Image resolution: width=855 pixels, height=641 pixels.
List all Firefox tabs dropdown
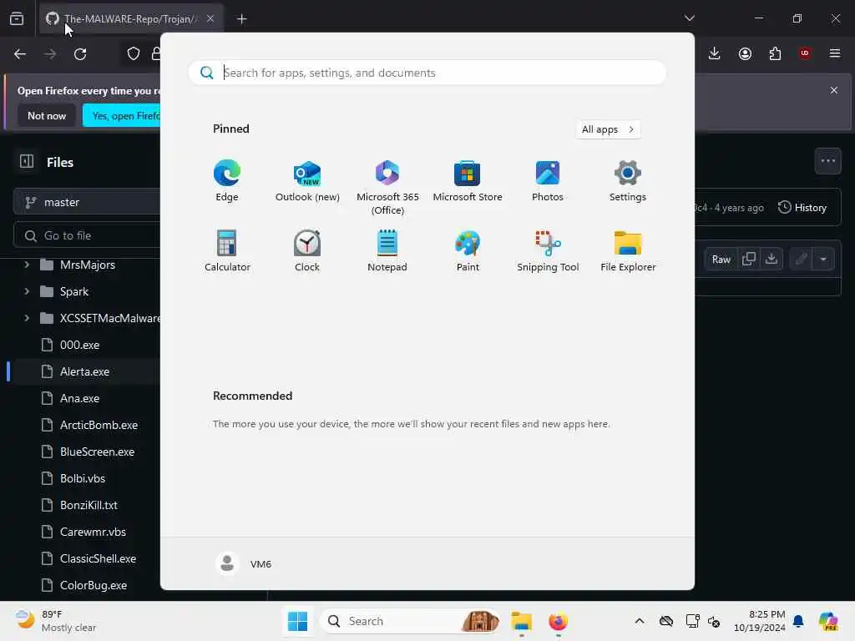(689, 18)
